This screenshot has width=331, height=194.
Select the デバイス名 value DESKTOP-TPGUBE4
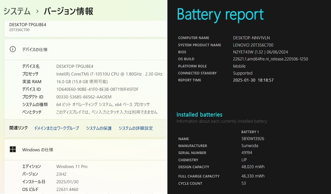75,66
